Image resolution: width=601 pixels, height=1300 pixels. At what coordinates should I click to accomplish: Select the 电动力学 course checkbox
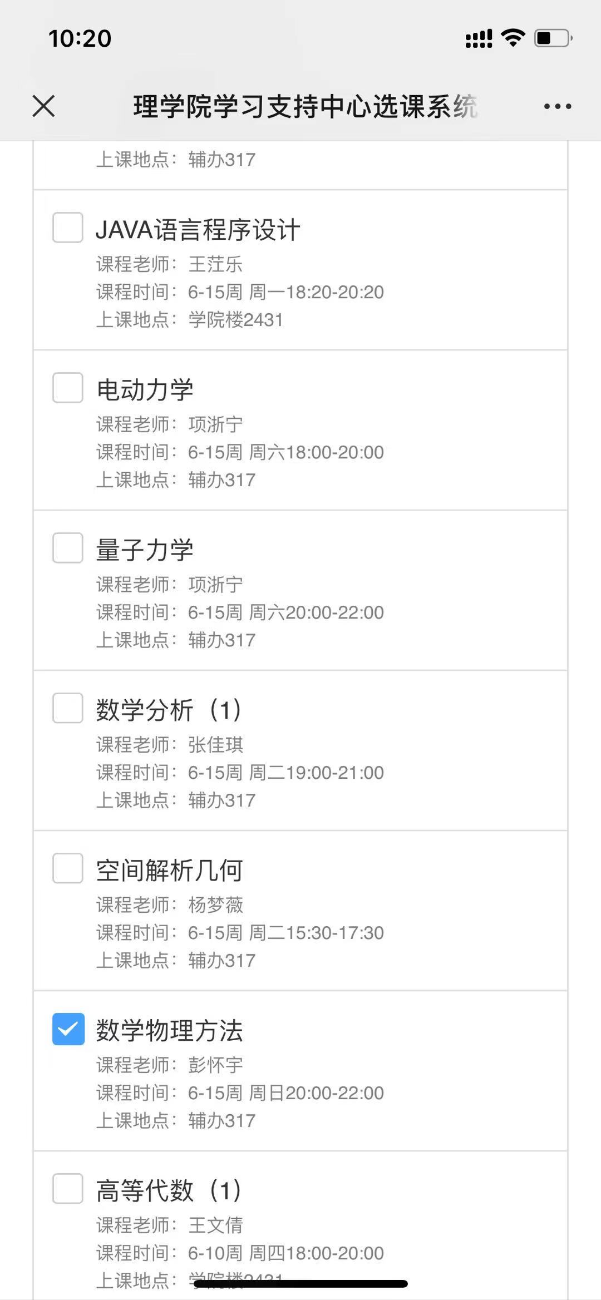coord(68,388)
